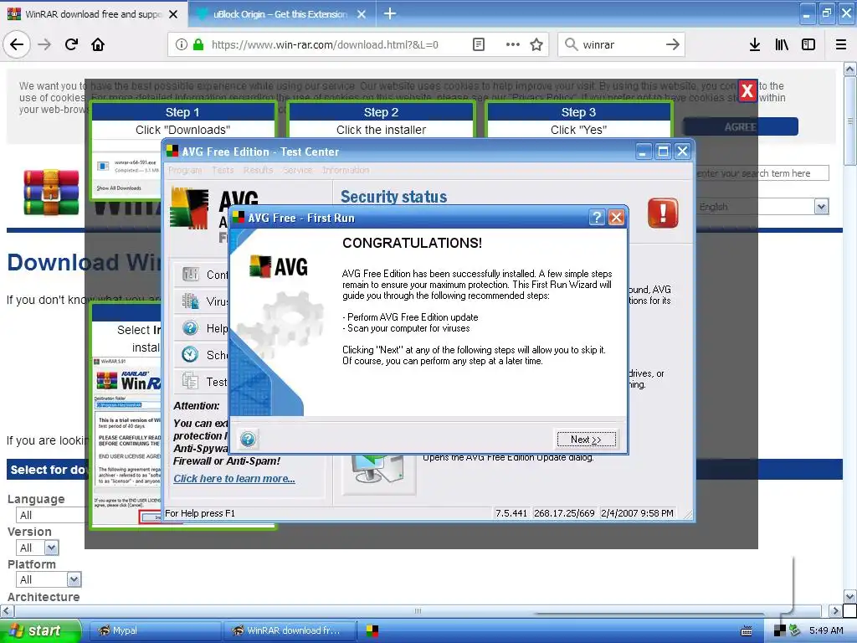Click the update computer icon in AVG Test Center
The width and height of the screenshot is (857, 643).
point(379,471)
